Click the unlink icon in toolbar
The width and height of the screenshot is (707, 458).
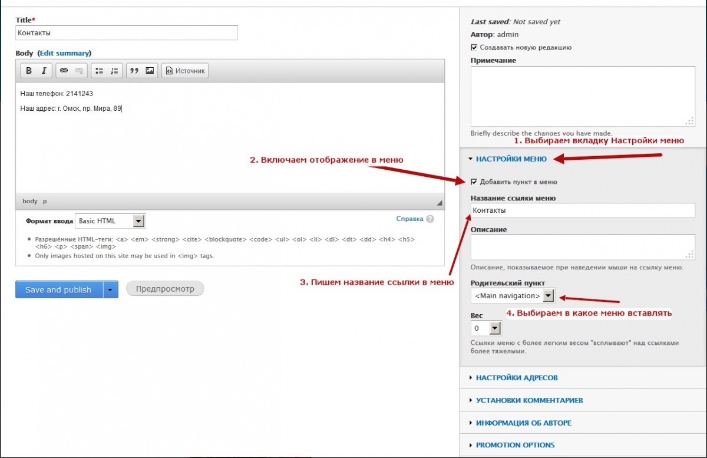(x=79, y=71)
